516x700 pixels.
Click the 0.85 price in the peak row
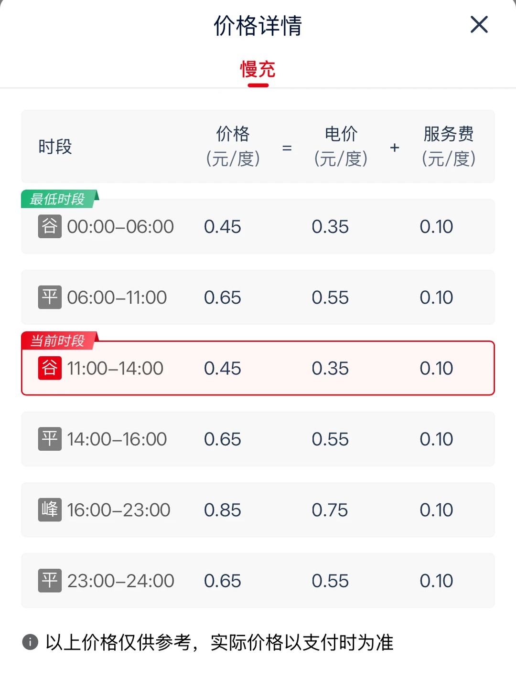pos(223,510)
